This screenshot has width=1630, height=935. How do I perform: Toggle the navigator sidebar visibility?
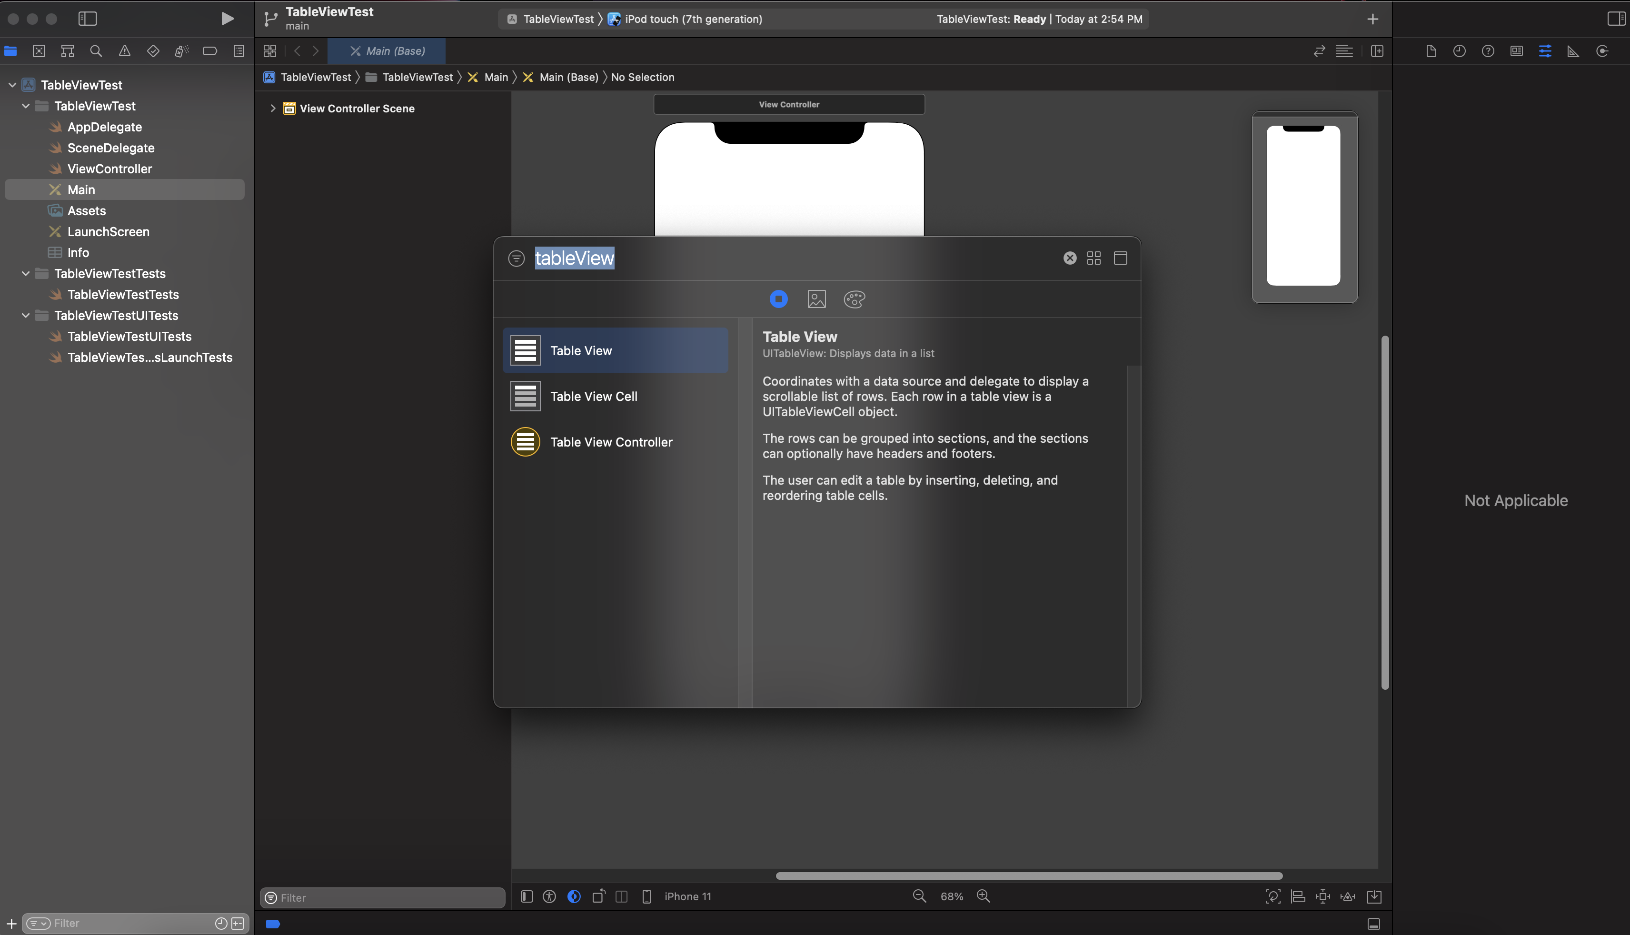click(x=87, y=19)
